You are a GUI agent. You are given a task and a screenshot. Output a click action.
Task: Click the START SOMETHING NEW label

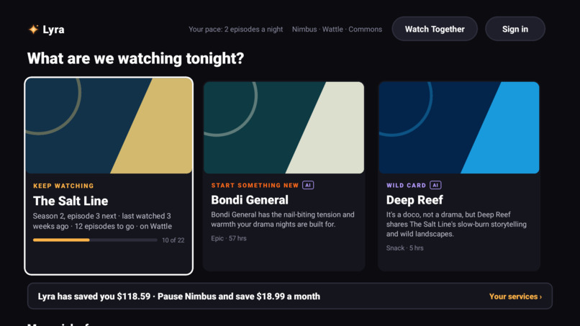tap(255, 186)
